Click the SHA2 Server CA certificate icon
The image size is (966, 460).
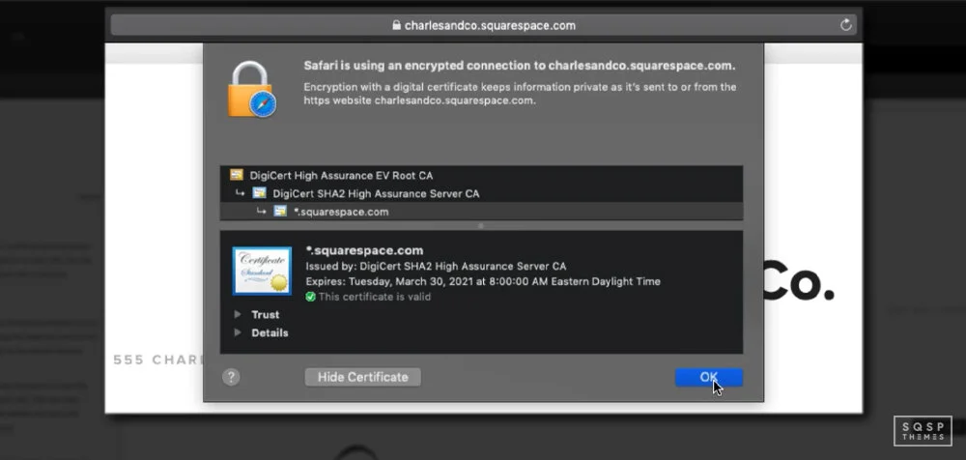pos(259,193)
